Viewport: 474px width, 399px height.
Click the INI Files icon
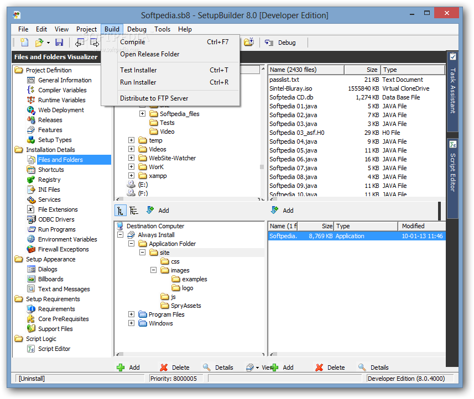(x=31, y=190)
